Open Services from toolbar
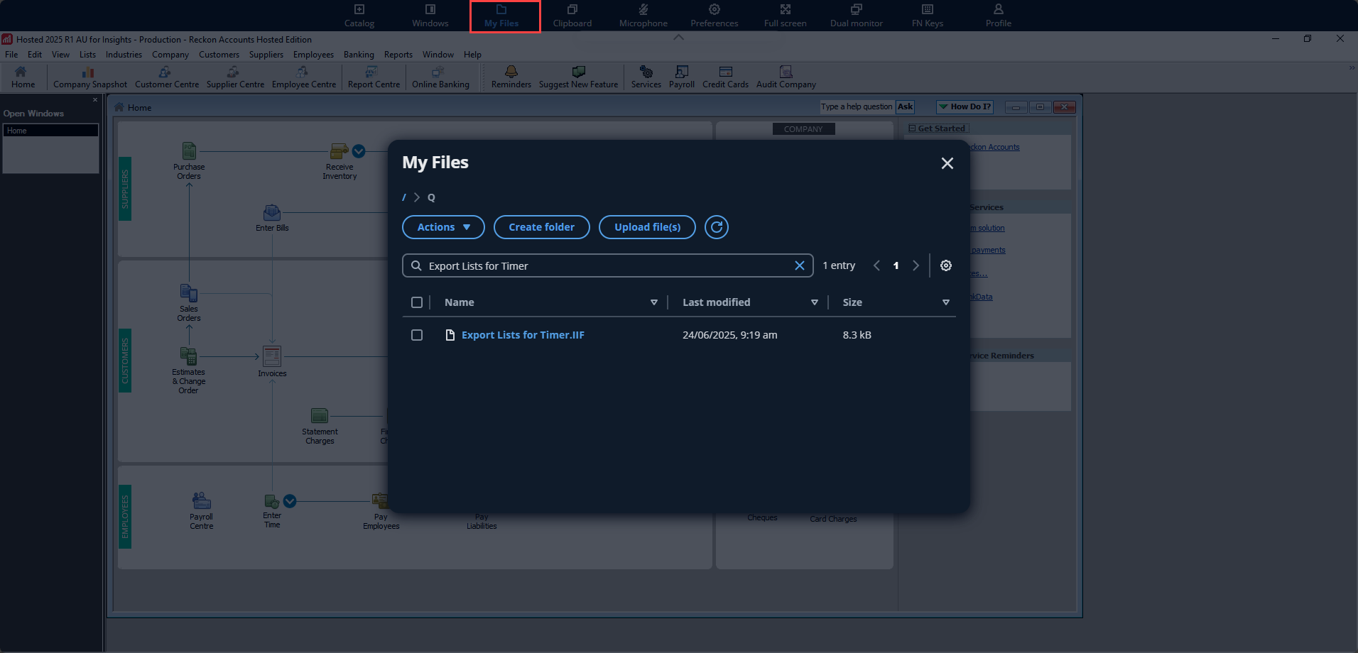The image size is (1358, 653). pos(646,77)
